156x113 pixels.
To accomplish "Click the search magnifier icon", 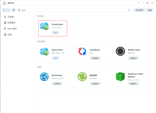I will [19, 10].
